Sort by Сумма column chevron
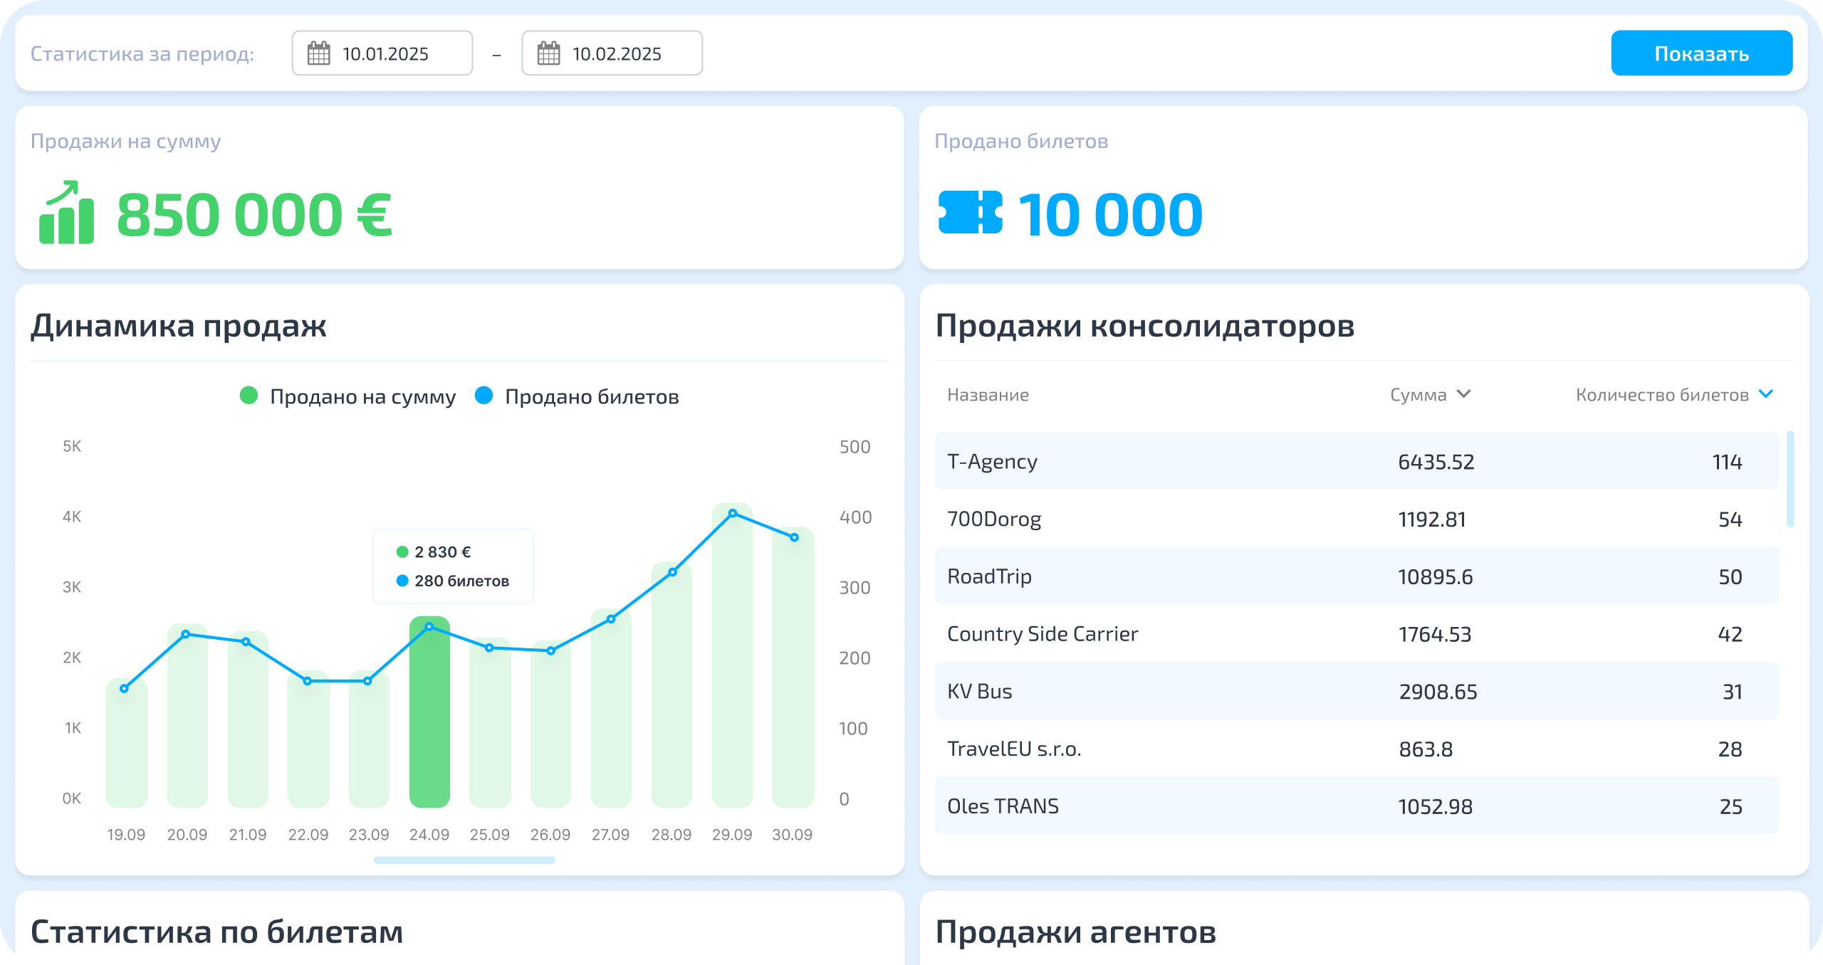 point(1463,394)
